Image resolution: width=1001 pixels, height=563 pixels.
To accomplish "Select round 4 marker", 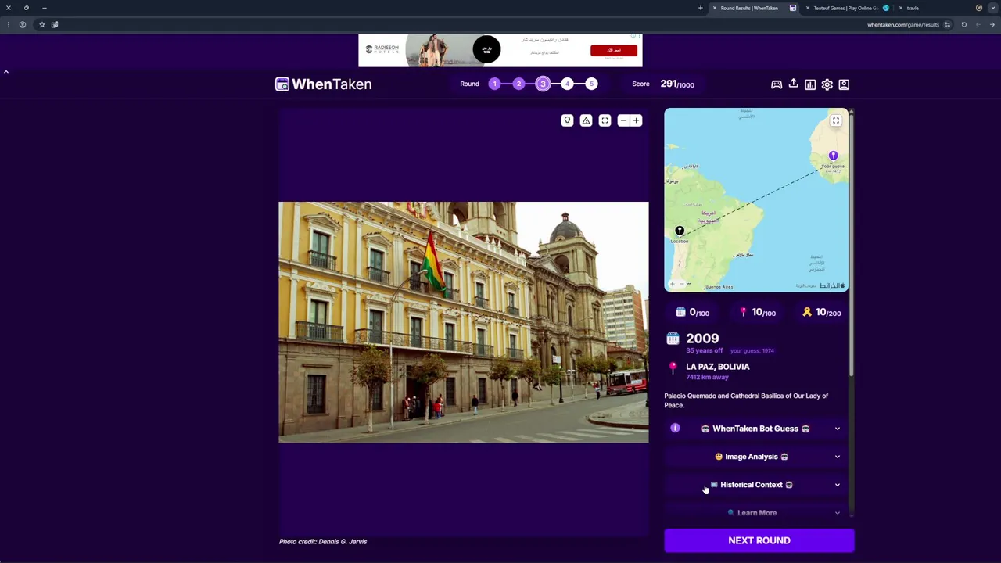I will [567, 84].
